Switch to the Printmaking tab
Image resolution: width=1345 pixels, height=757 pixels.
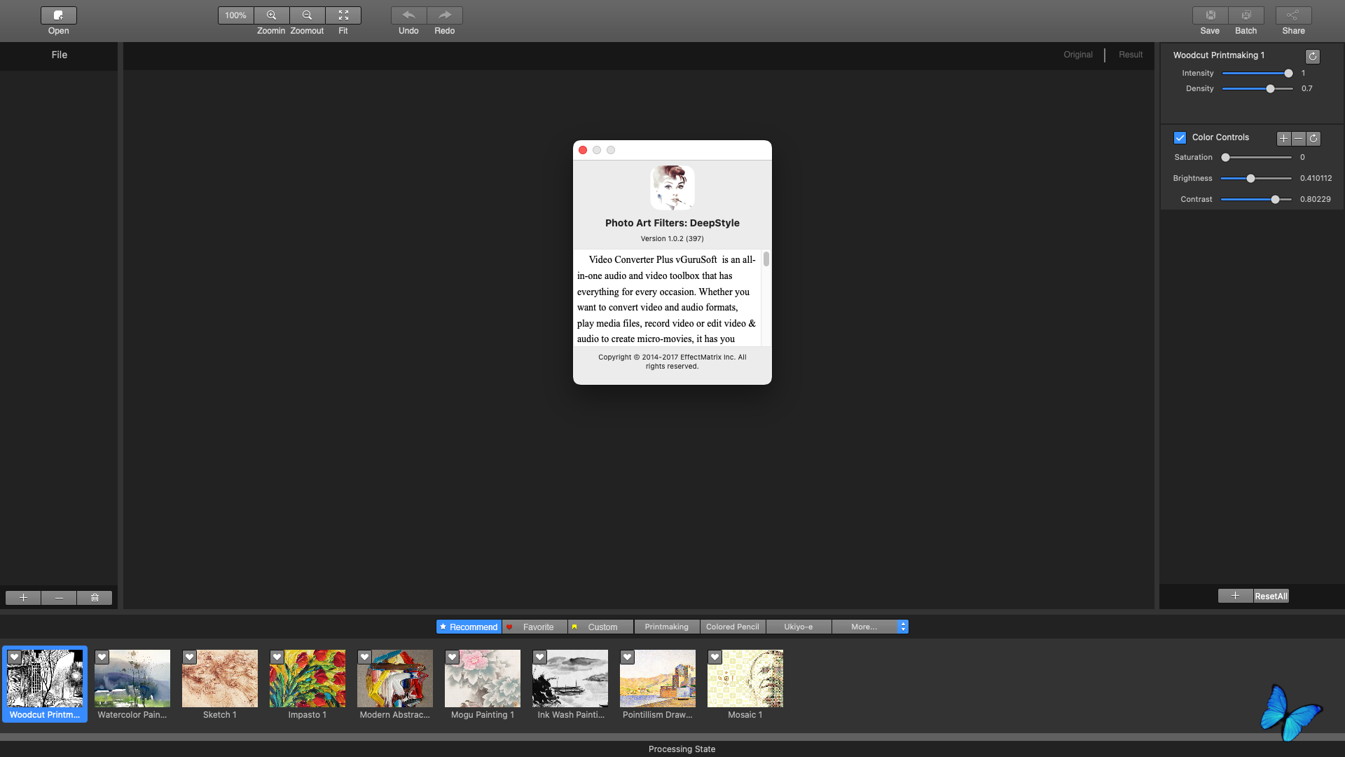667,627
